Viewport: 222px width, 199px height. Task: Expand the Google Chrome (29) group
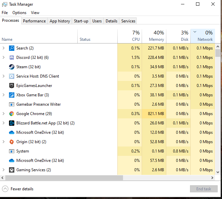(x=4, y=114)
